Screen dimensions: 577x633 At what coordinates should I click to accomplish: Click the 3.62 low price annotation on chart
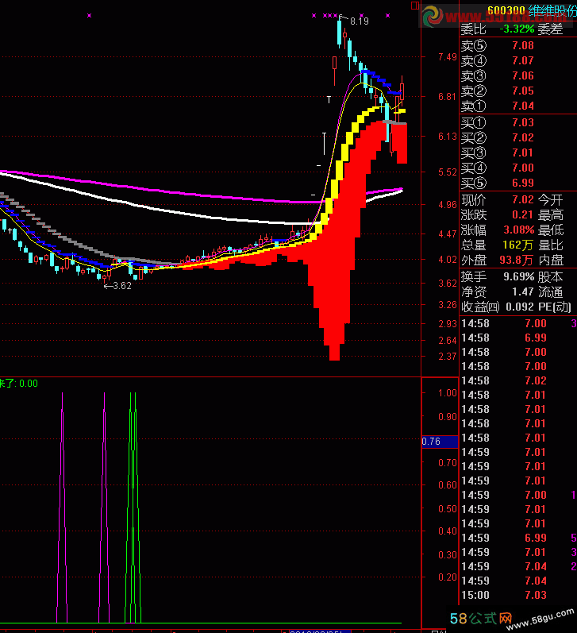pos(122,286)
